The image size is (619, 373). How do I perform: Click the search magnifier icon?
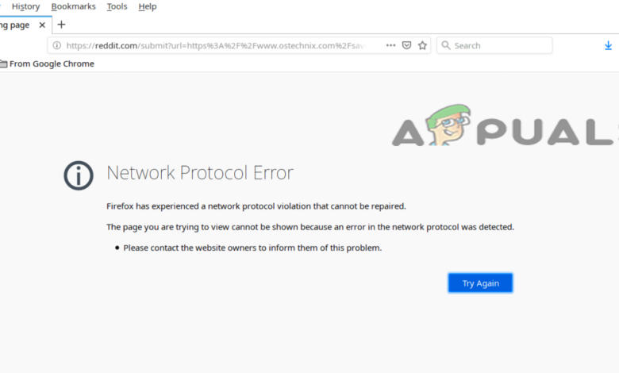pyautogui.click(x=445, y=46)
